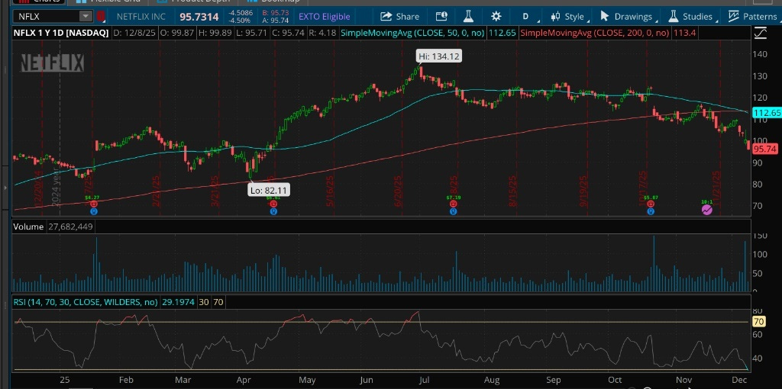Click the candlestick Style icon

(x=556, y=17)
